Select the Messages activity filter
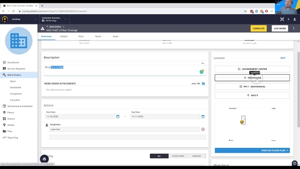The height and width of the screenshot is (169, 300). pyautogui.click(x=197, y=156)
